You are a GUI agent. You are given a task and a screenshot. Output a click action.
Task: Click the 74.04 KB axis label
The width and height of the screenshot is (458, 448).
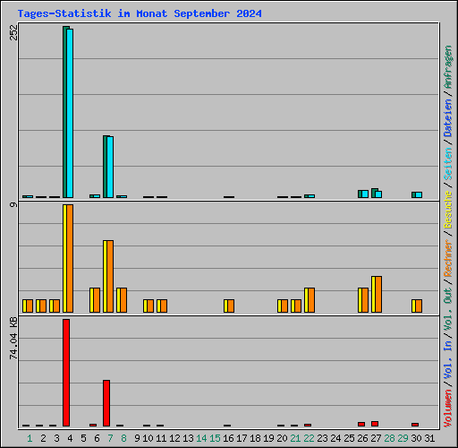[13, 338]
